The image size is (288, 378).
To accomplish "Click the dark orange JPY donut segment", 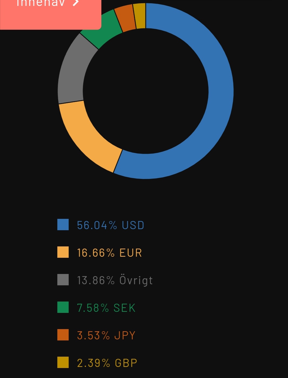I will click(x=125, y=18).
